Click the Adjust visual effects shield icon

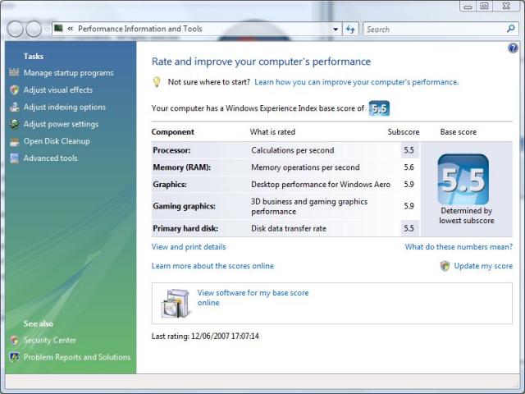14,89
